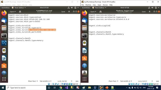Create new document in the hadoop_logger.conf editor

tap(101, 12)
